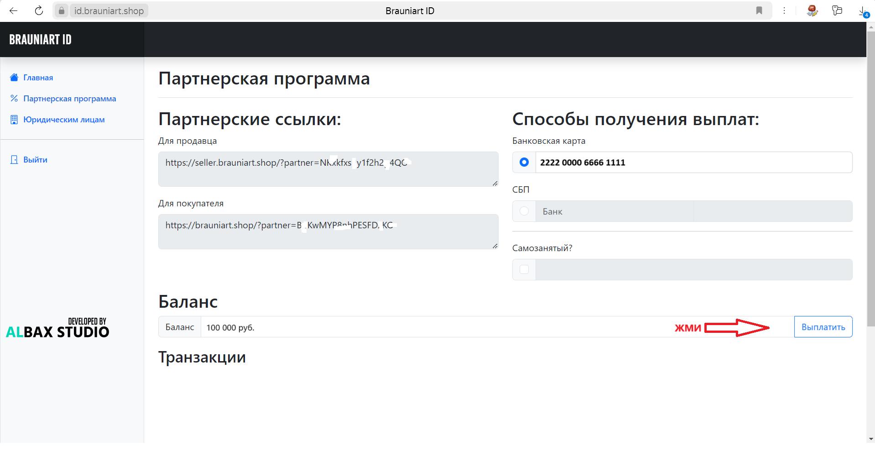Click the СБП phone field next to Банк

click(773, 211)
